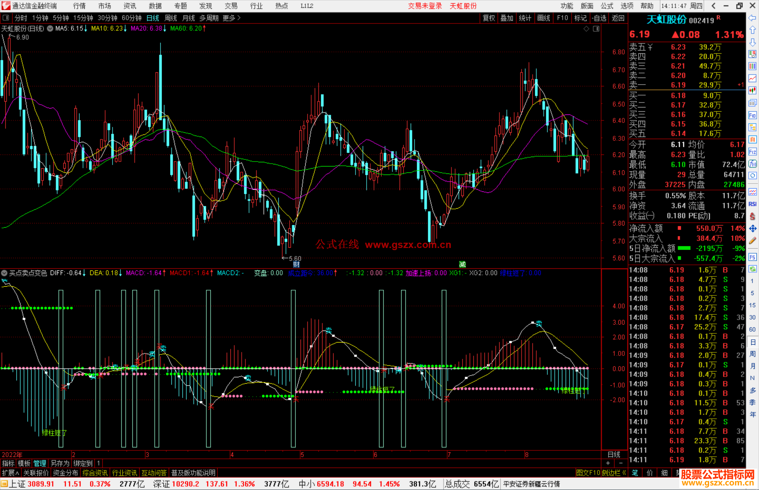Click the 画线 drawing button

point(544,18)
